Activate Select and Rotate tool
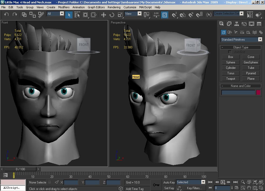The width and height of the screenshot is (265, 191). pos(112,15)
